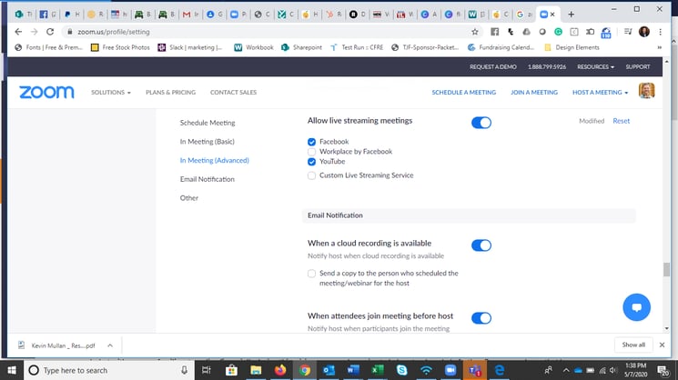Open Microsoft Teams from the taskbar
Screen dimensions: 678x380
[x=475, y=370]
